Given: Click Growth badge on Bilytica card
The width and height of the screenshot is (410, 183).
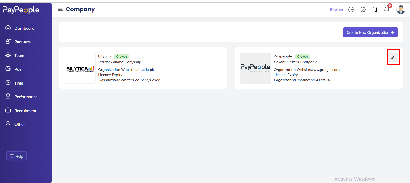Looking at the screenshot, I should 121,57.
